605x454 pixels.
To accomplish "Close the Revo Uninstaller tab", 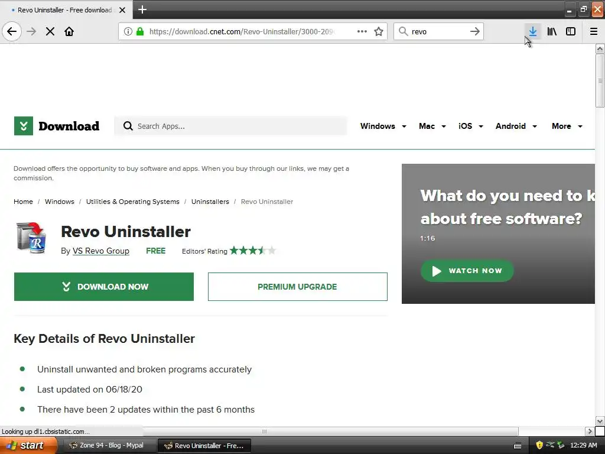I will pyautogui.click(x=122, y=10).
